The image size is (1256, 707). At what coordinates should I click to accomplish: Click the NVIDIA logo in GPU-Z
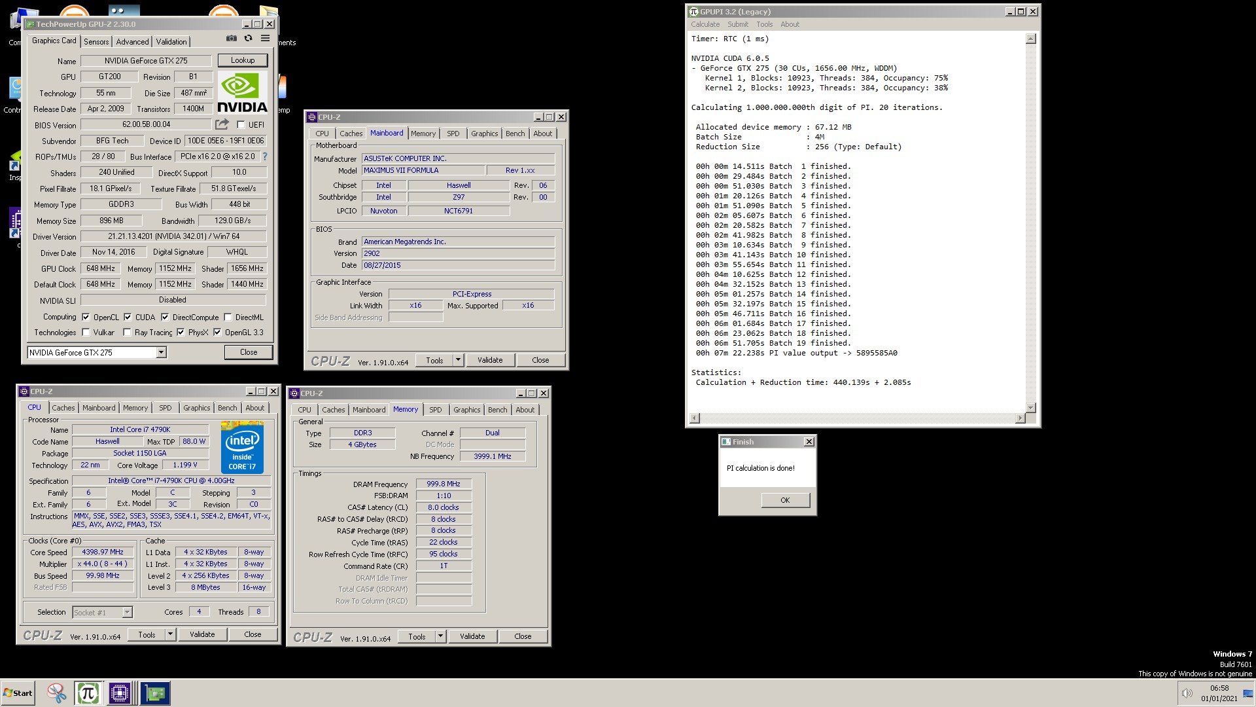242,92
